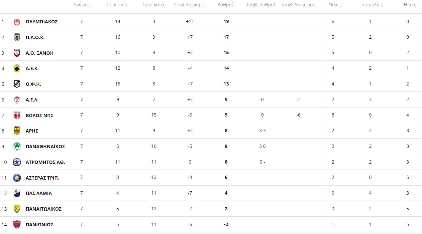Image resolution: width=422 pixels, height=234 pixels.
Task: Open the ΠΑΝΑΙΤΩΛΙΚΟΣ team name link
Action: pyautogui.click(x=44, y=209)
